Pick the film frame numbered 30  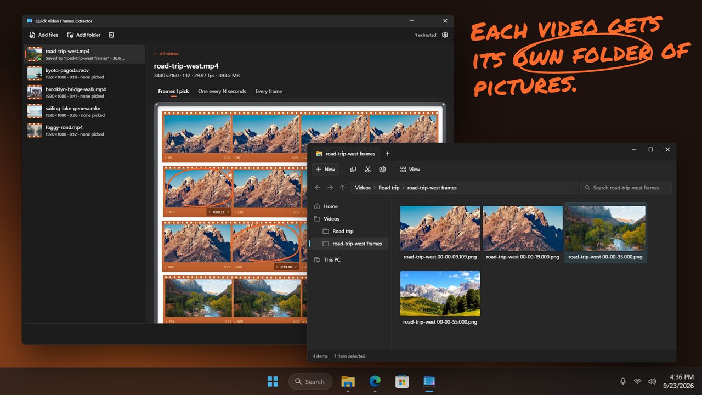click(x=197, y=134)
